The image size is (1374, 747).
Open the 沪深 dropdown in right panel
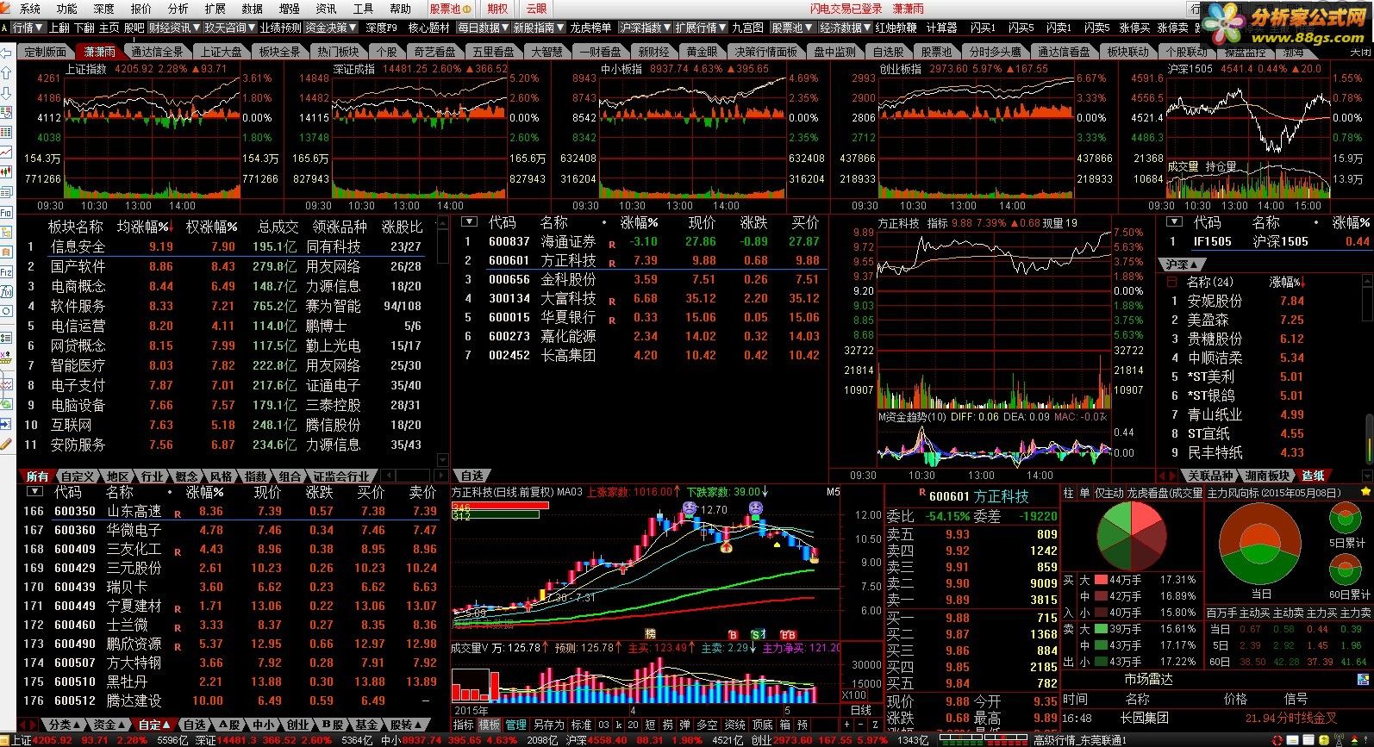point(1181,264)
